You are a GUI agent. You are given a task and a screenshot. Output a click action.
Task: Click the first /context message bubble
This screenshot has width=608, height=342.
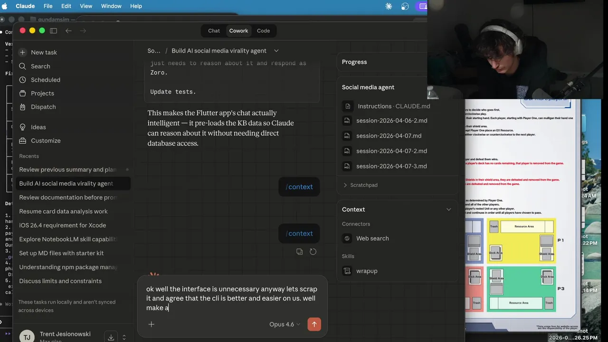coord(299,187)
